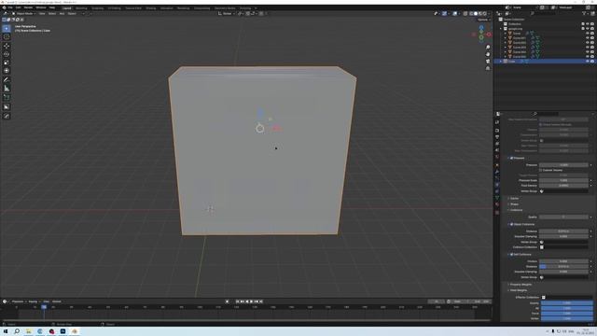This screenshot has width=597, height=336.
Task: Open the Render properties tab
Action: point(497,131)
